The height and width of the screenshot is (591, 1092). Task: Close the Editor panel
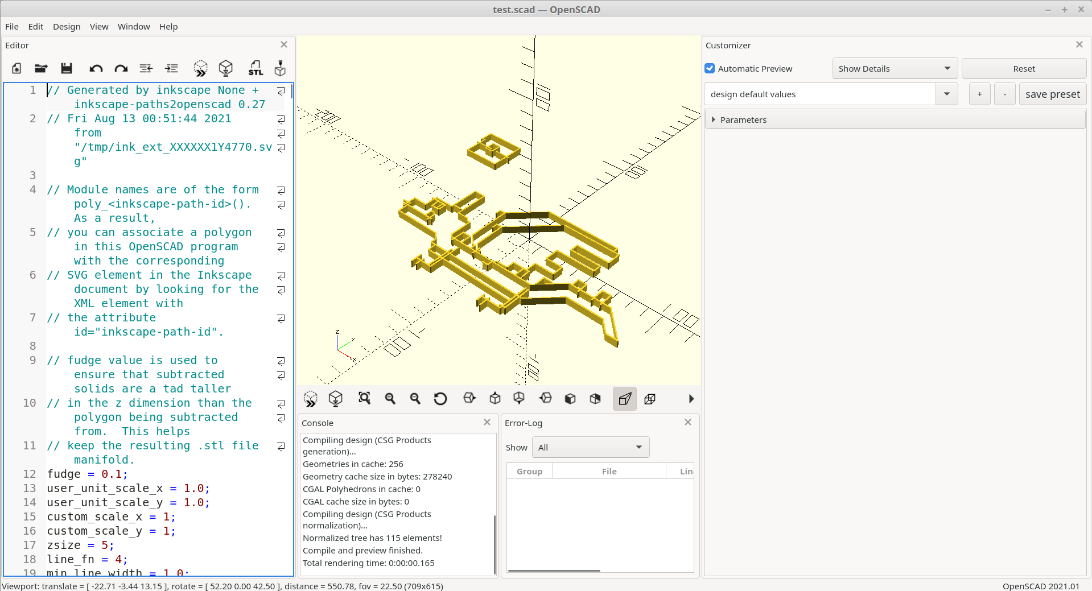pyautogui.click(x=284, y=44)
